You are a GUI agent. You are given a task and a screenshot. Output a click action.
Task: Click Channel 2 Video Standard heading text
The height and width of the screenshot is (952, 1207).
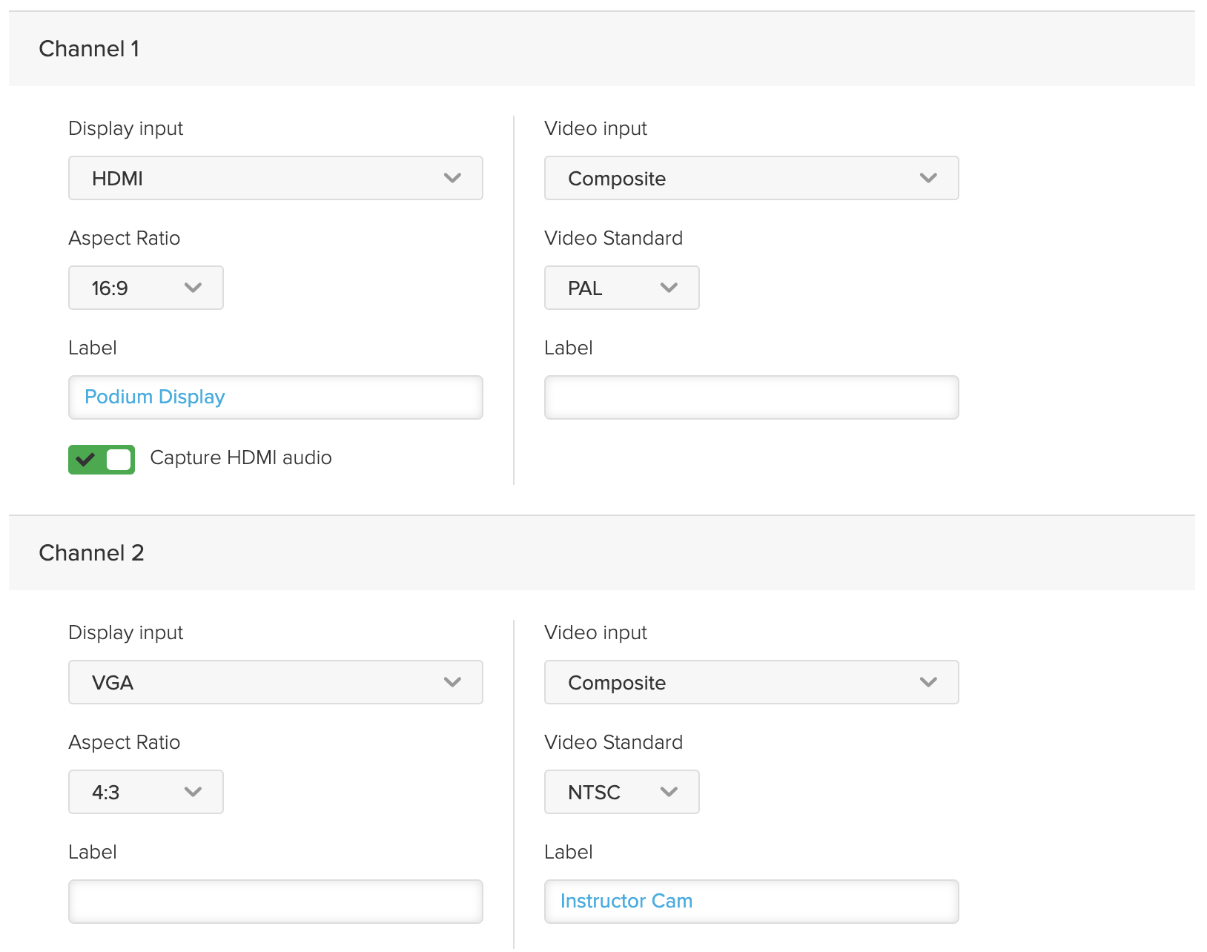[613, 742]
